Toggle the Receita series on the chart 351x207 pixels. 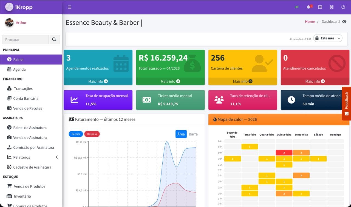tap(76, 134)
